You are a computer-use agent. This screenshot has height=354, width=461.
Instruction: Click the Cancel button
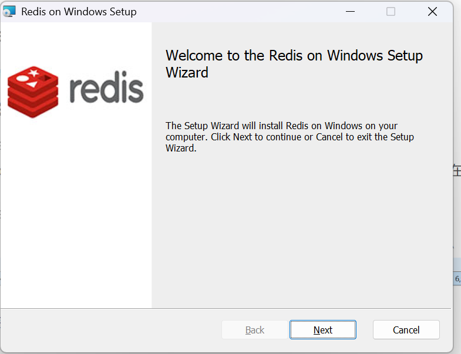click(x=406, y=329)
